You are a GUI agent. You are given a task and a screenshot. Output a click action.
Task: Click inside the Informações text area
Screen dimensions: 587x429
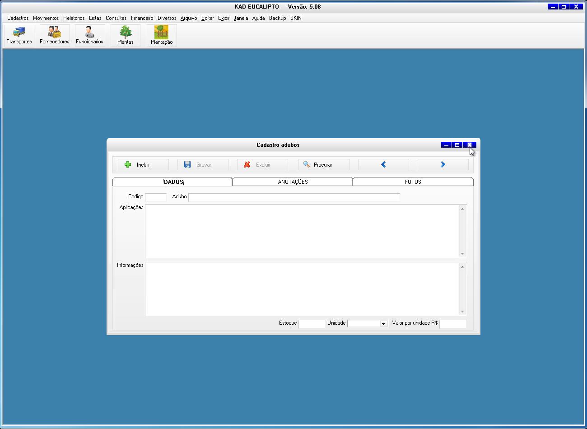tap(302, 289)
